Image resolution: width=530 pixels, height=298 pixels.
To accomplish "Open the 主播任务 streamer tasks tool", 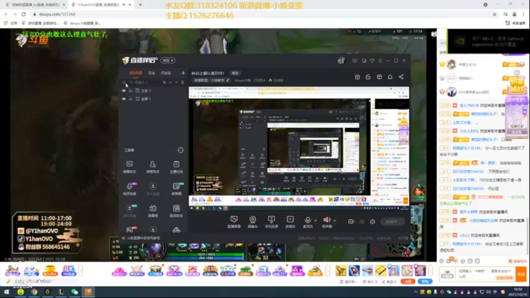I will click(x=176, y=167).
